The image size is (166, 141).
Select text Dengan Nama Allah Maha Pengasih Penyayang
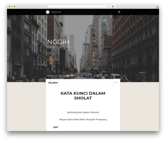[x=83, y=119]
